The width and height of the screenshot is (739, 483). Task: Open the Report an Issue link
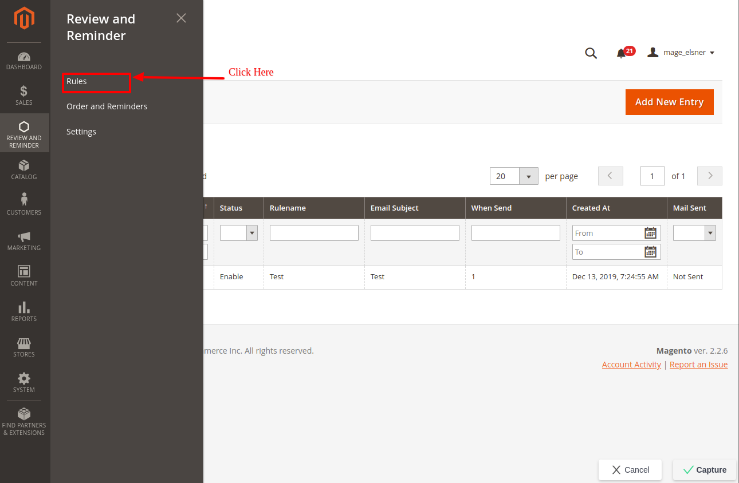tap(698, 365)
